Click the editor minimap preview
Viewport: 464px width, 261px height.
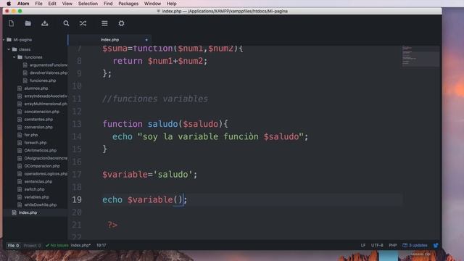(420, 57)
